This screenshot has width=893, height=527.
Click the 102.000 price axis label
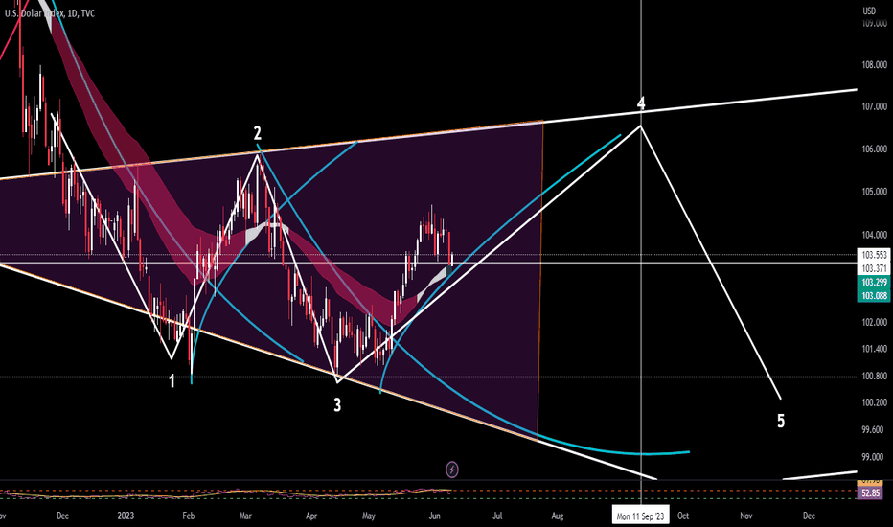[x=874, y=323]
